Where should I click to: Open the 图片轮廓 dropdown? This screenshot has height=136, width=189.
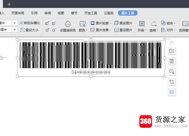click(x=101, y=23)
